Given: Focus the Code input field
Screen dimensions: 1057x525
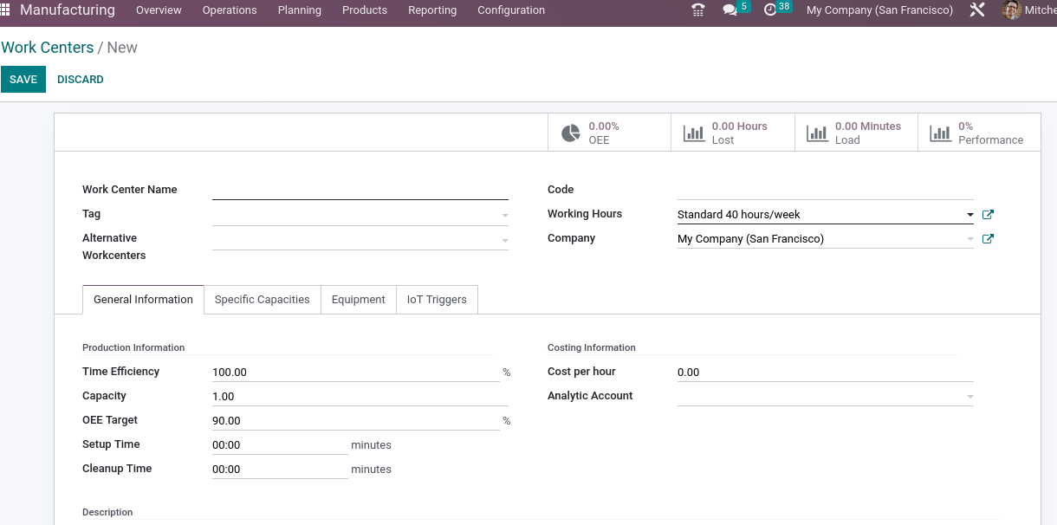Looking at the screenshot, I should coord(826,190).
